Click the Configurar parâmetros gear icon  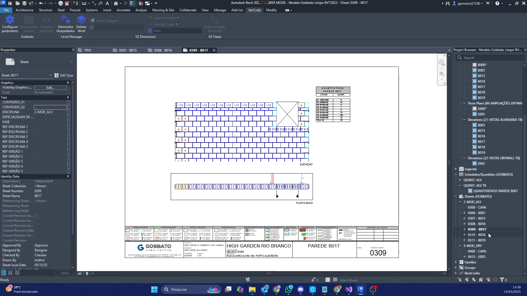click(10, 20)
